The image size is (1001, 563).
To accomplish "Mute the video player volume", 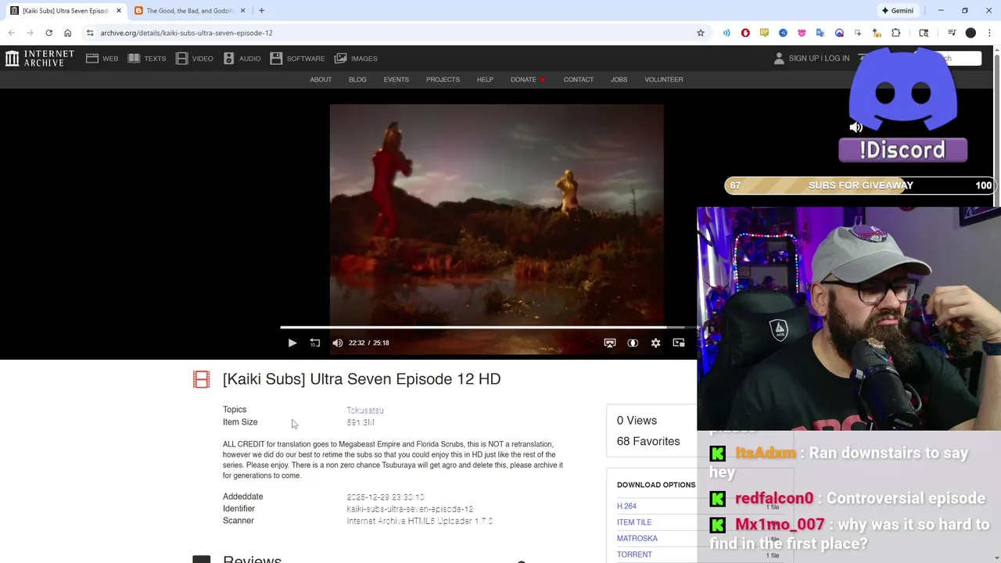I will tap(337, 342).
